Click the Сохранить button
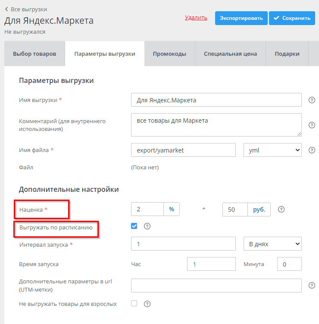 pyautogui.click(x=292, y=18)
